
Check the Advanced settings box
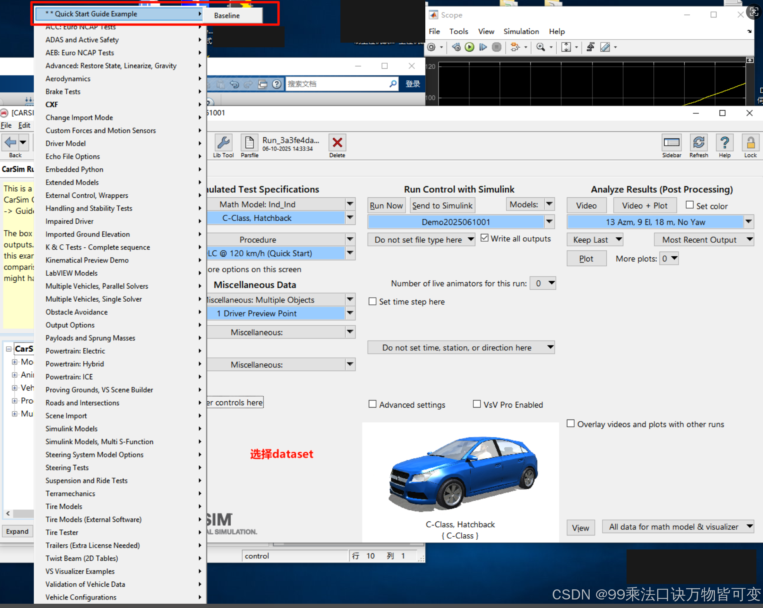373,404
